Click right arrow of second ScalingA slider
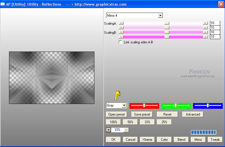The height and width of the screenshot is (147, 225). coord(205,28)
